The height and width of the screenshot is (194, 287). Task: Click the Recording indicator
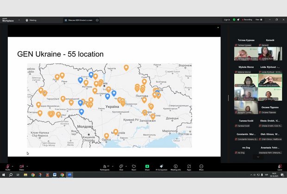click(x=247, y=20)
